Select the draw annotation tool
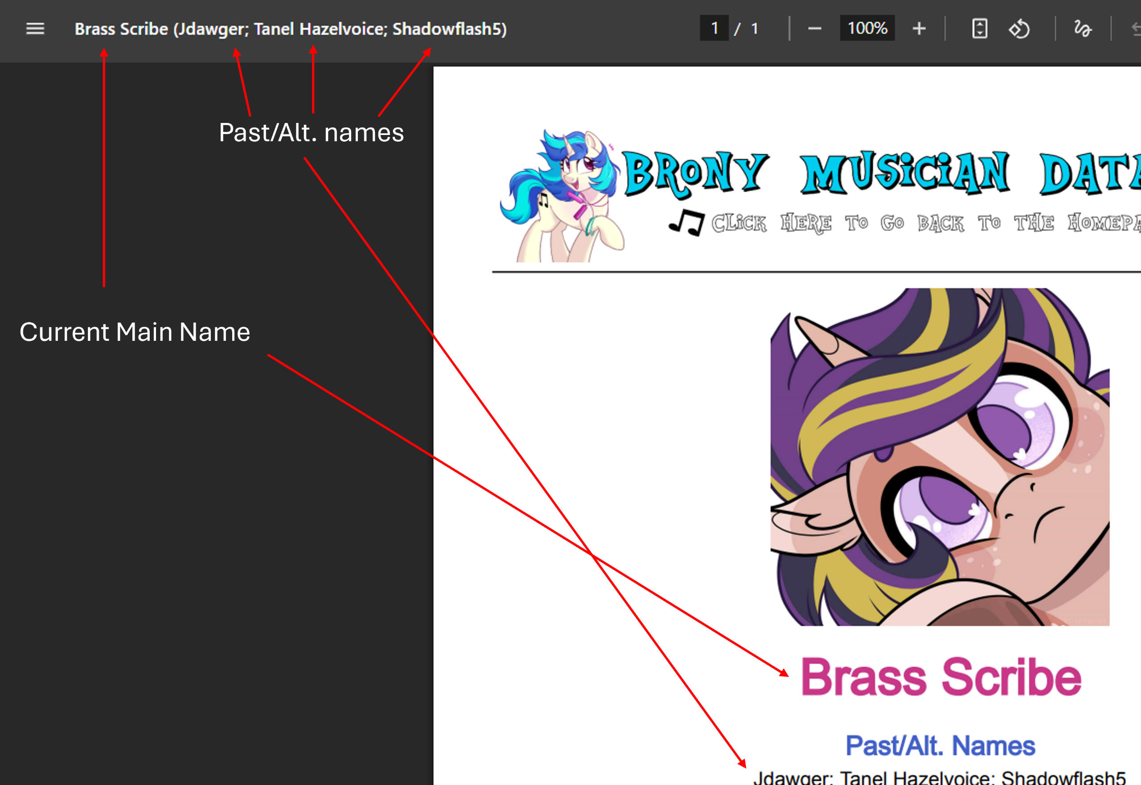This screenshot has height=785, width=1141. click(x=1082, y=29)
